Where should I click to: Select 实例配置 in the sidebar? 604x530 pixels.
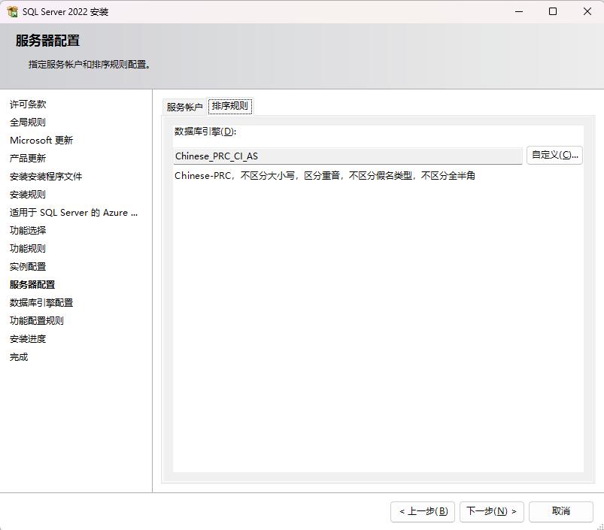[x=28, y=267]
